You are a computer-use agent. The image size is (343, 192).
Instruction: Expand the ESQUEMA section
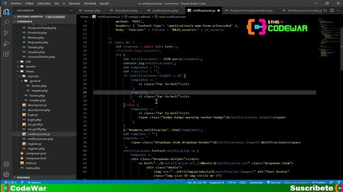(x=23, y=178)
